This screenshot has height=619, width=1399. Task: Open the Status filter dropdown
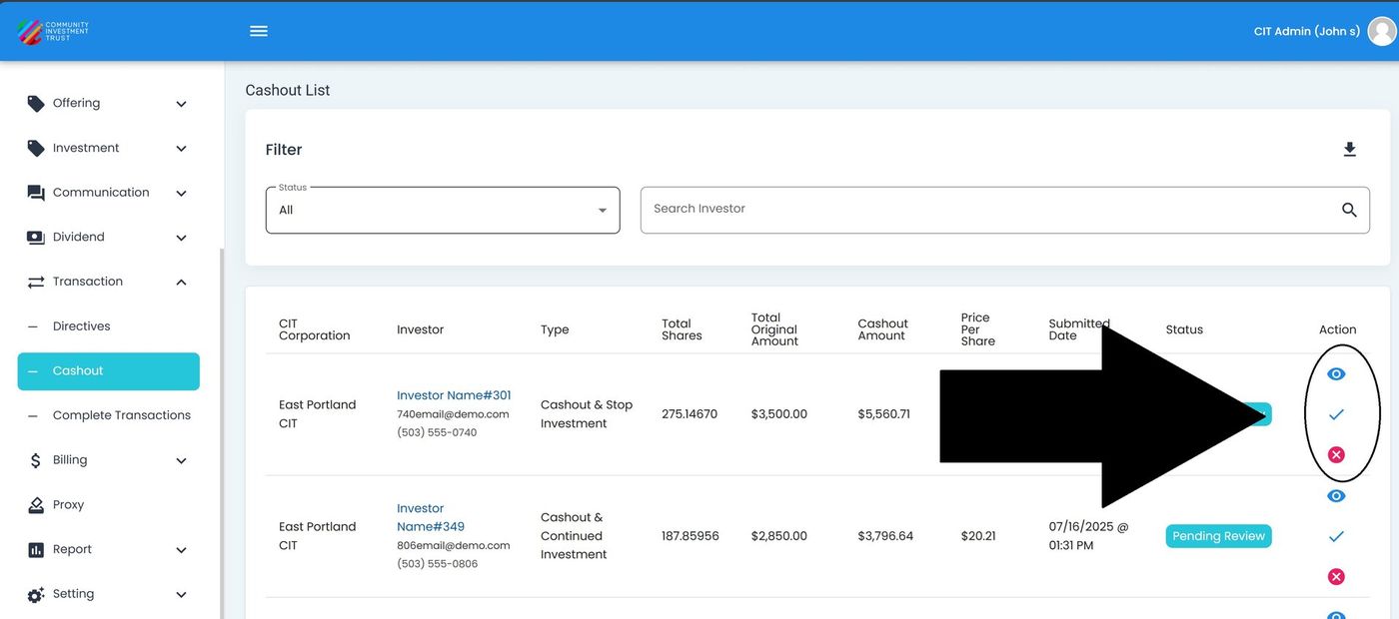[442, 211]
